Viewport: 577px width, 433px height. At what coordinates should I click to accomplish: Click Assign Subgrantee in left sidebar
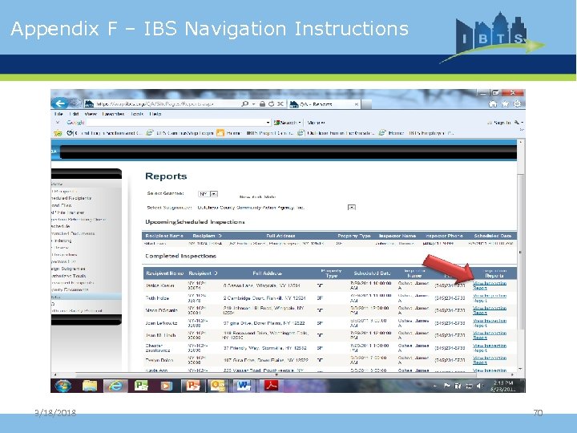[x=68, y=269]
